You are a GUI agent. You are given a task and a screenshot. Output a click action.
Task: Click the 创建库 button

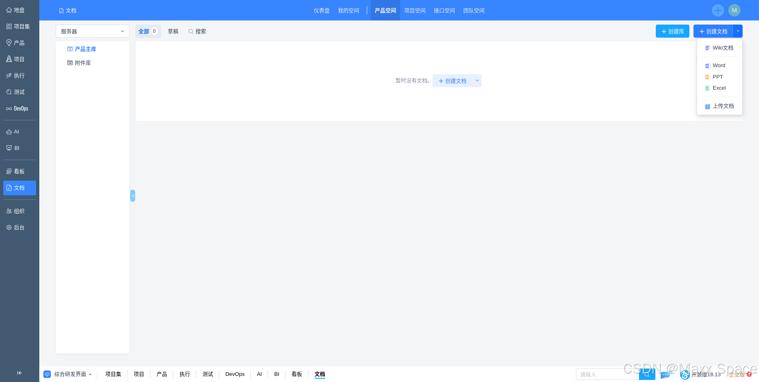coord(672,31)
